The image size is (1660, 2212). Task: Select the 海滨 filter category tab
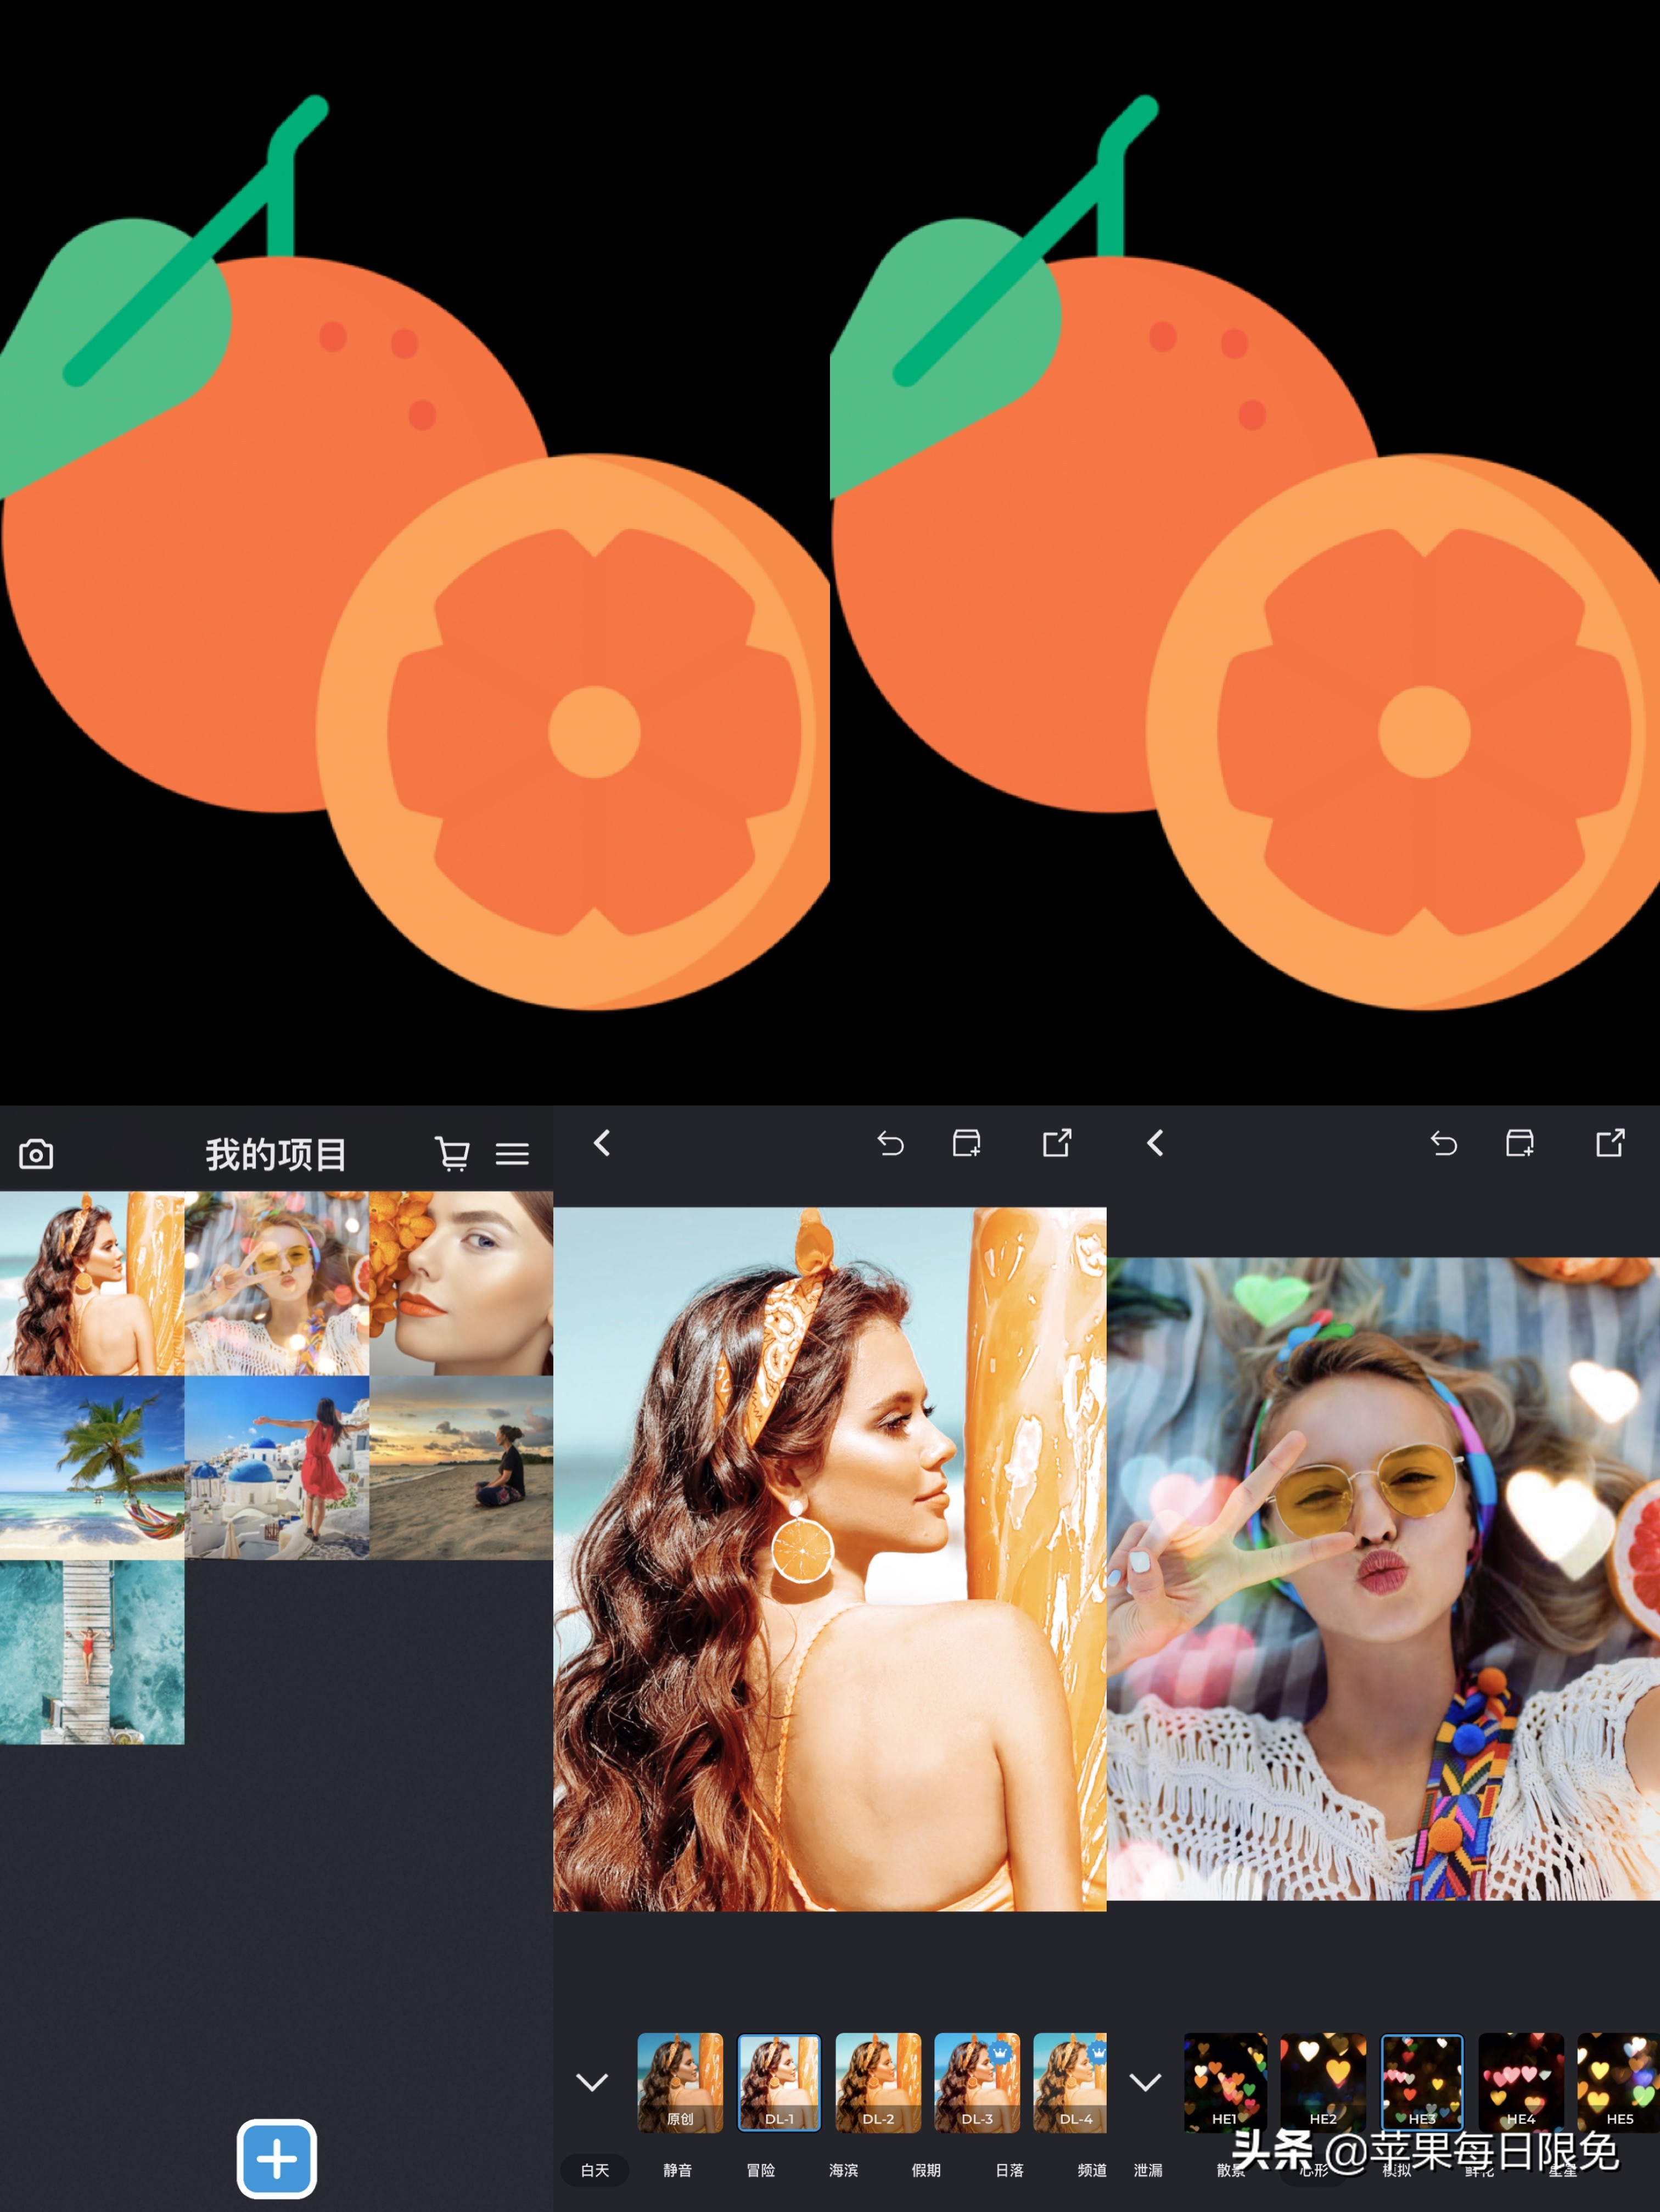pyautogui.click(x=845, y=2171)
